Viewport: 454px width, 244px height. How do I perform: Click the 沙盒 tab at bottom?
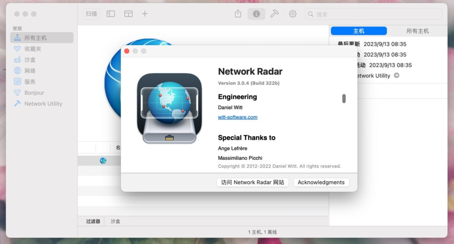coord(115,221)
